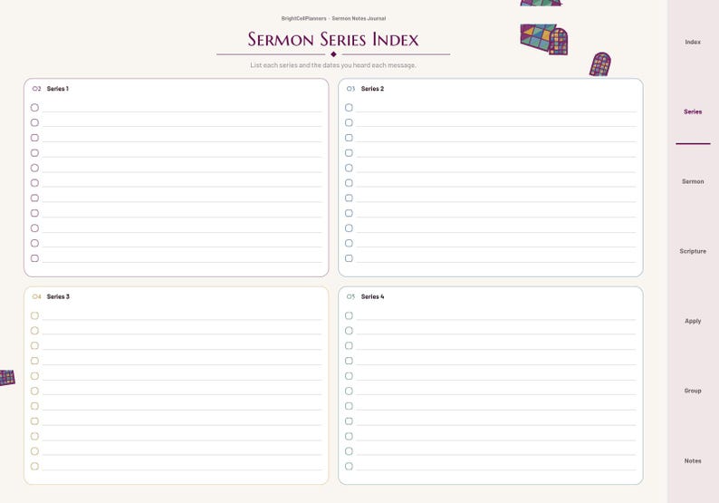Tick the second checkbox in Series 3

pyautogui.click(x=34, y=331)
